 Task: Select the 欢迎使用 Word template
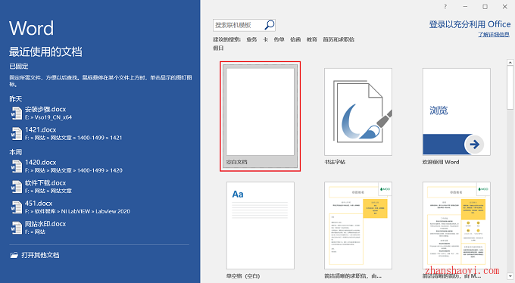click(x=457, y=117)
